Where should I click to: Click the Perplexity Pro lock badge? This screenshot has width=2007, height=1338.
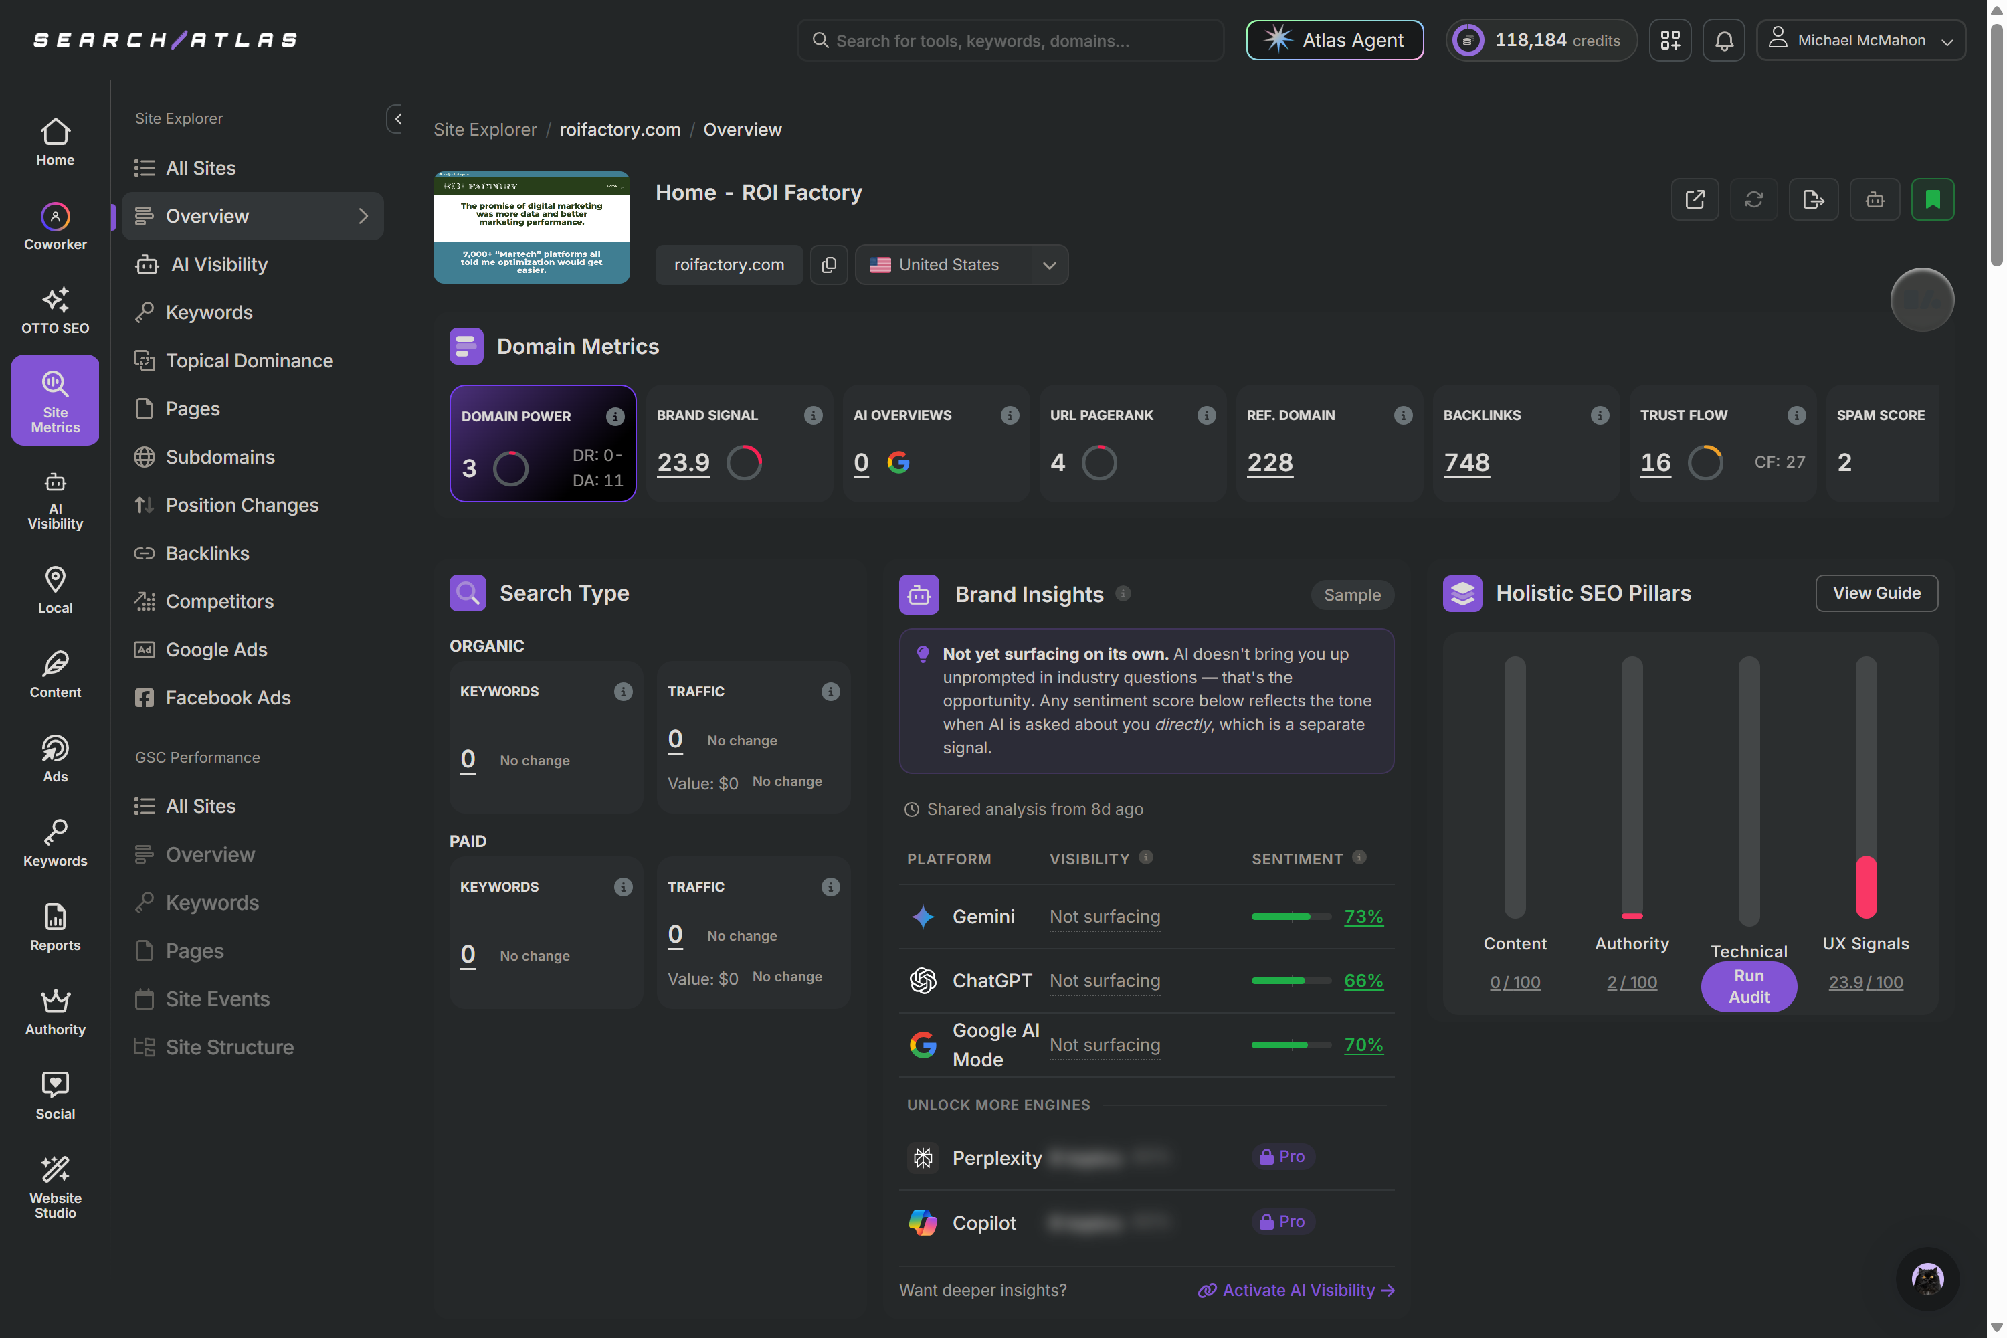pyautogui.click(x=1282, y=1156)
